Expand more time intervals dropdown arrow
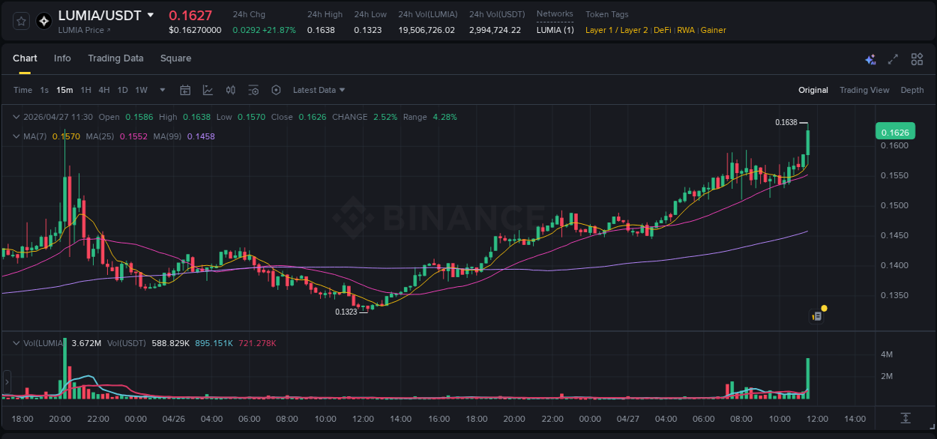The height and width of the screenshot is (439, 937). (162, 90)
